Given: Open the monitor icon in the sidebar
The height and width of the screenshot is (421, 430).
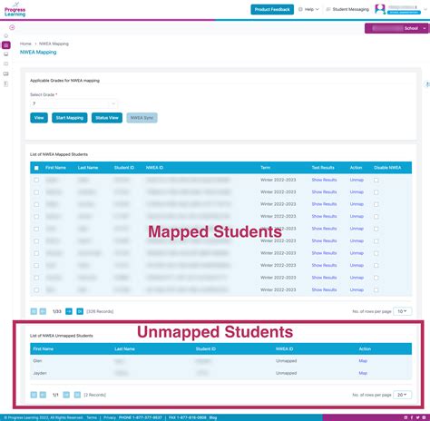Looking at the screenshot, I should (6, 54).
